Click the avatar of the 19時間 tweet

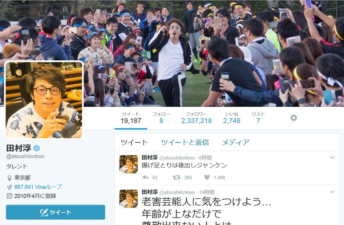coord(129,199)
